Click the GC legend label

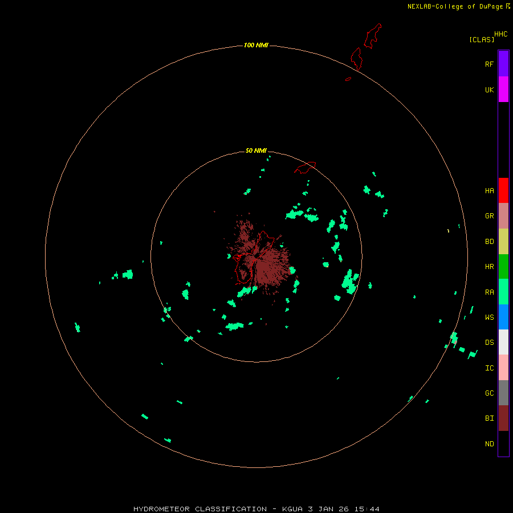click(x=489, y=393)
